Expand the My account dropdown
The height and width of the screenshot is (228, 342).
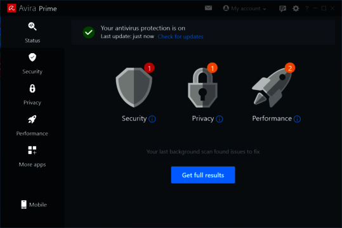tap(244, 8)
